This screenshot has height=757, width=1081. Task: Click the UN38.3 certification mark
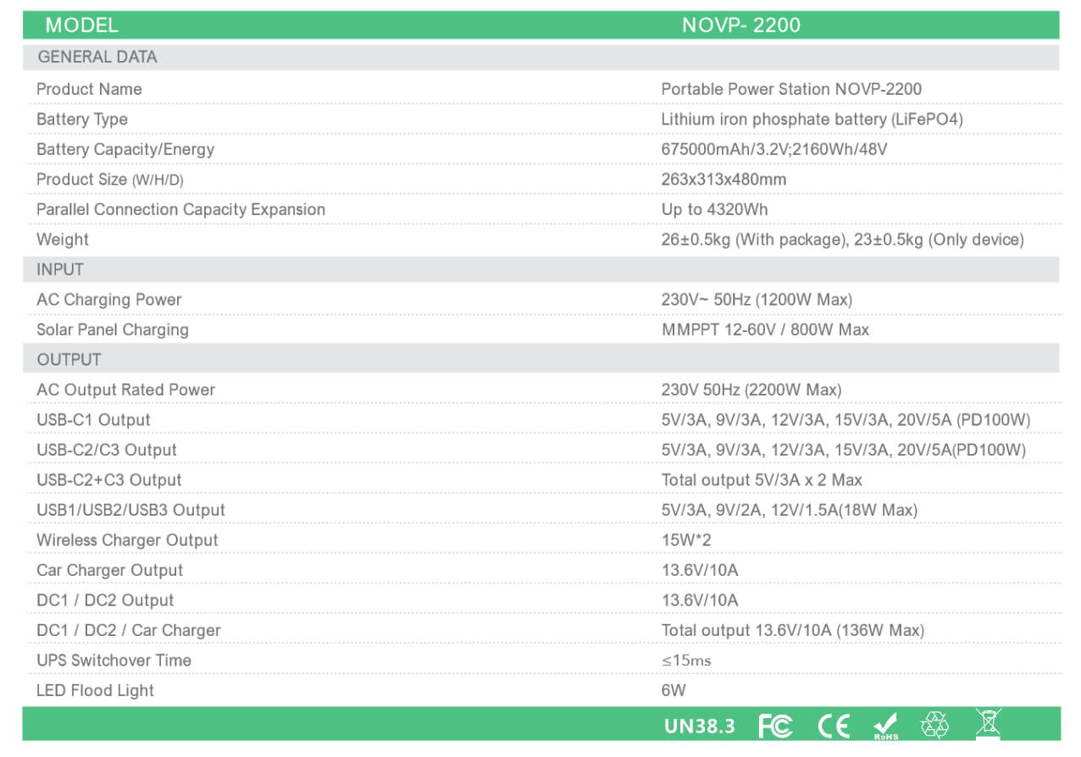pyautogui.click(x=700, y=726)
